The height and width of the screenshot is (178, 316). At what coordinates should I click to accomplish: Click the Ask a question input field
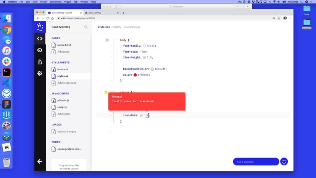pyautogui.click(x=256, y=162)
